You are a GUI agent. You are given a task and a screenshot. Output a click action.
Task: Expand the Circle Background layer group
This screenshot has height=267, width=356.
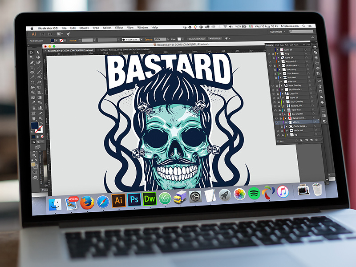tap(286, 127)
